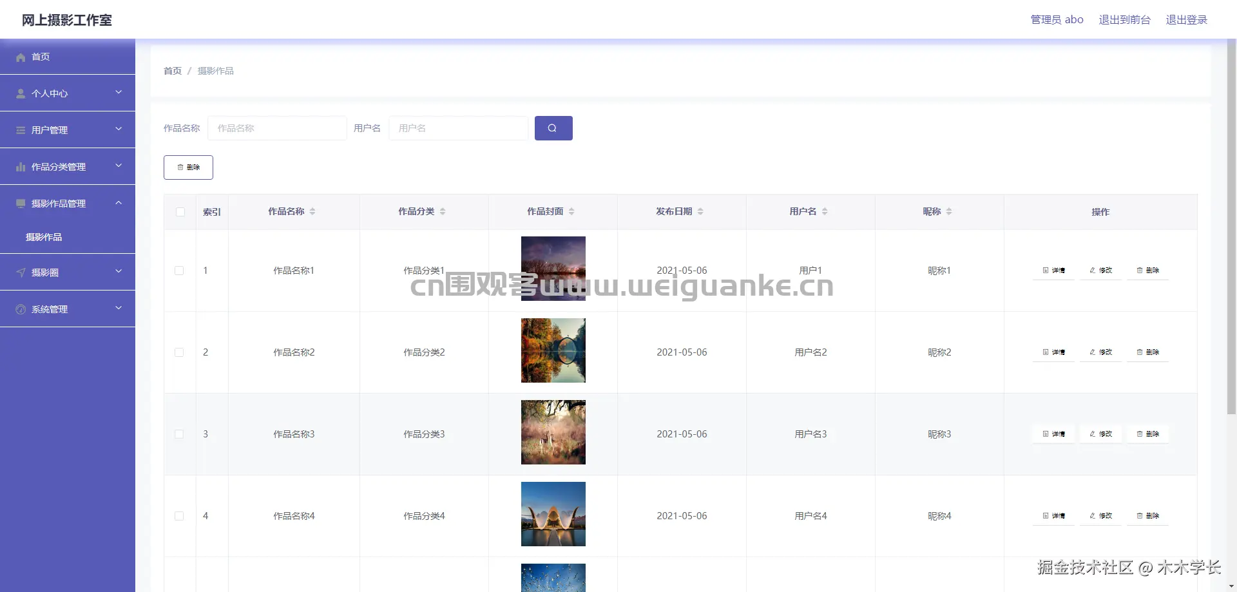Sort the table by 用户名 column arrows
The height and width of the screenshot is (592, 1237).
point(825,211)
